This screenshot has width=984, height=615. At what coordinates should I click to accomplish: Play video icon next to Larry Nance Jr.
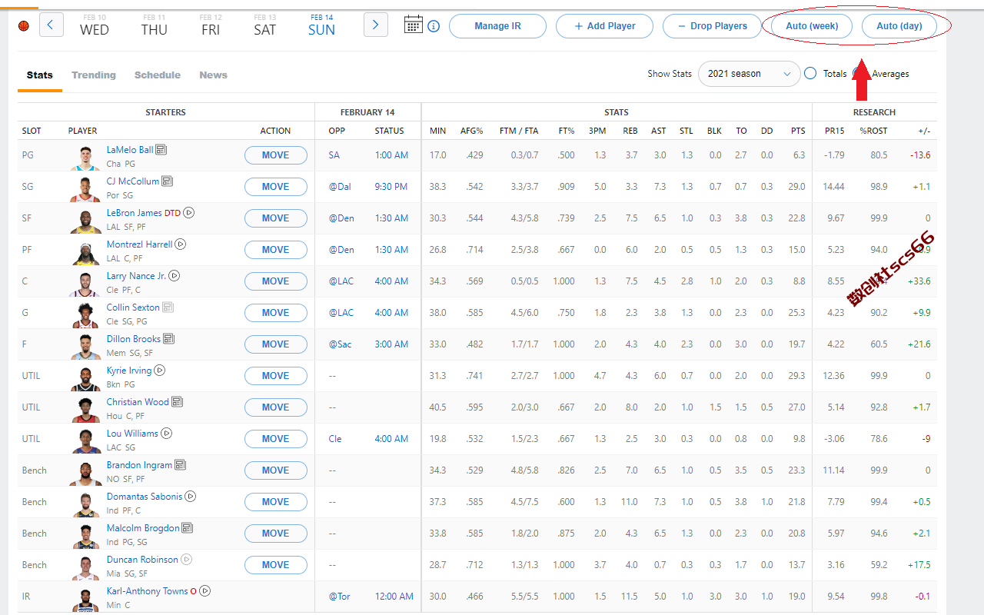[175, 276]
